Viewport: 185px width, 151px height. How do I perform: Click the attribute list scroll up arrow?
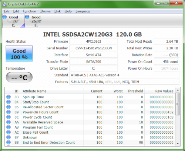(178, 90)
